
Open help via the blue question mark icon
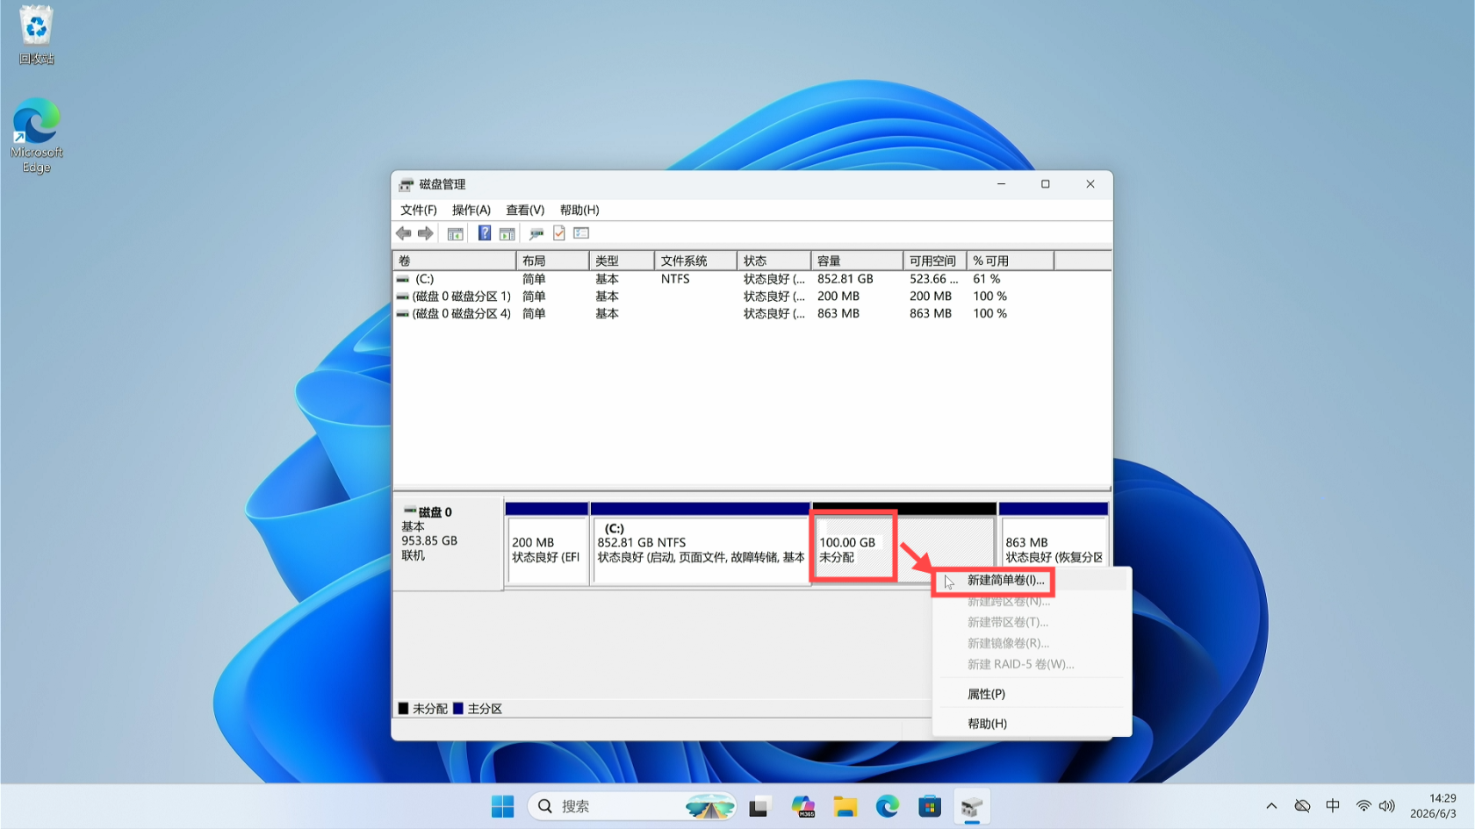point(485,233)
